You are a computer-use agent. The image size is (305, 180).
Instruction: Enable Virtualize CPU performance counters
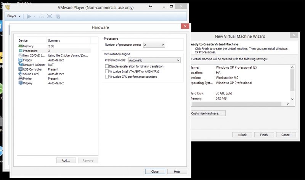(107, 77)
